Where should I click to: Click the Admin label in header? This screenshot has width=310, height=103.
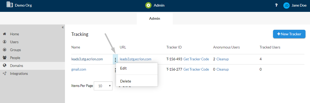[x=159, y=5]
